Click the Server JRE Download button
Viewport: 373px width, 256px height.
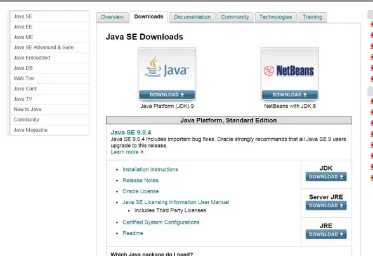tap(326, 205)
